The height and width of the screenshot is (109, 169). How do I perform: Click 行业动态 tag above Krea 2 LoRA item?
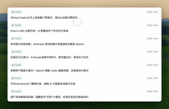pyautogui.click(x=16, y=25)
